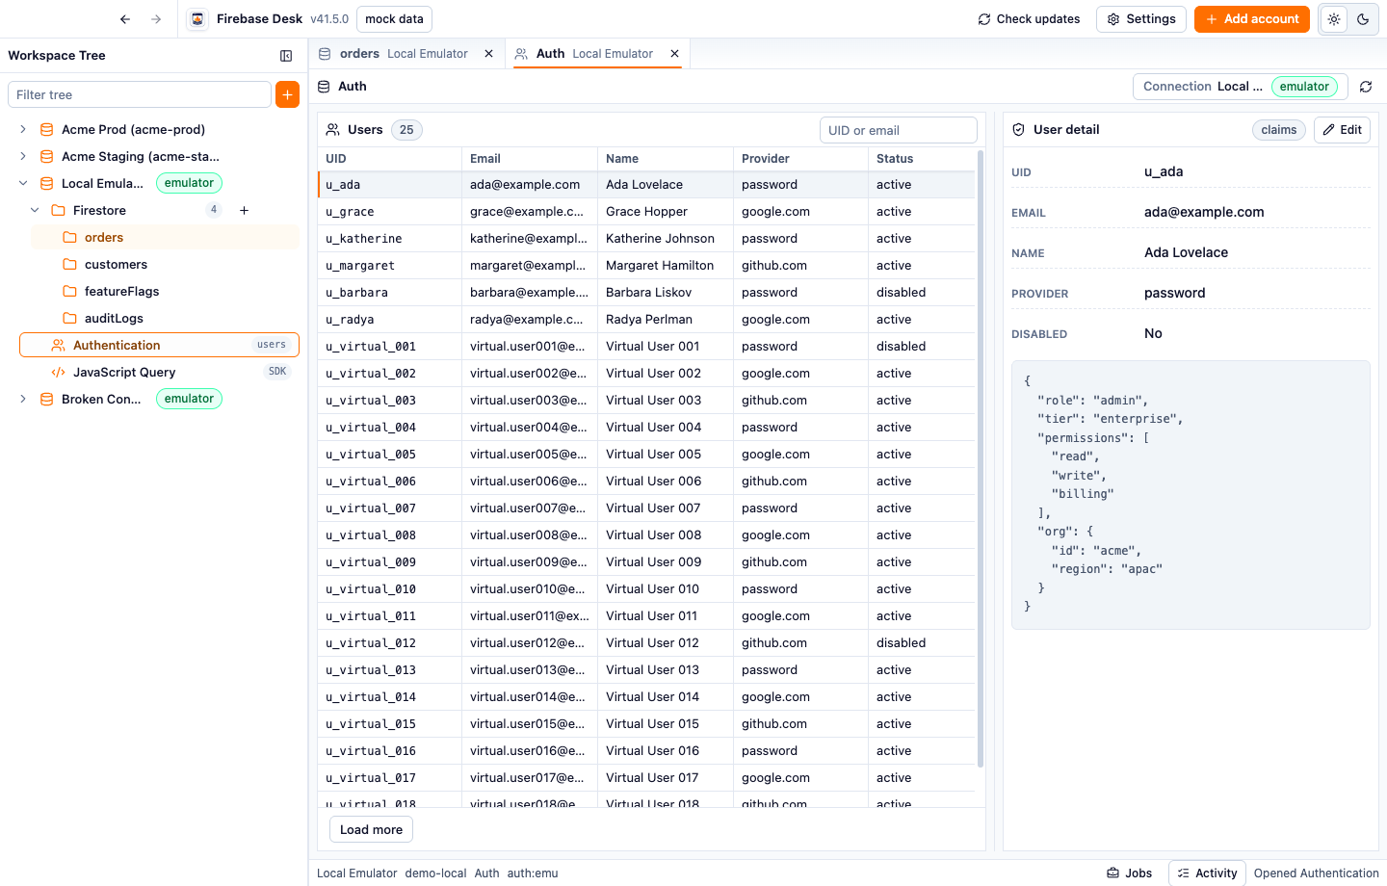This screenshot has height=886, width=1387.
Task: Switch to light theme sun icon
Action: (x=1334, y=19)
